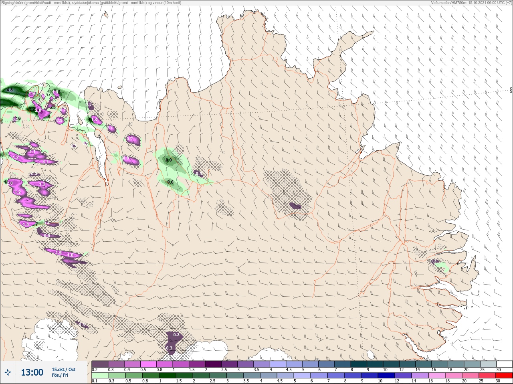Click the upper '0.3' label in the southern purple patch
Viewport: 513px width, 384px height.
[x=176, y=335]
